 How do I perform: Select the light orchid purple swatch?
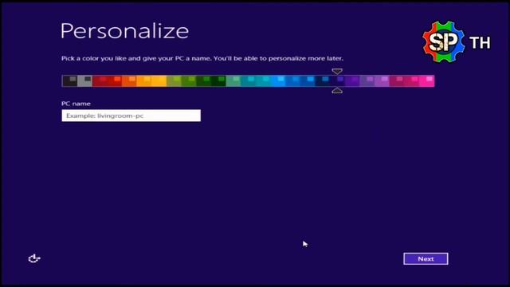[x=382, y=81]
